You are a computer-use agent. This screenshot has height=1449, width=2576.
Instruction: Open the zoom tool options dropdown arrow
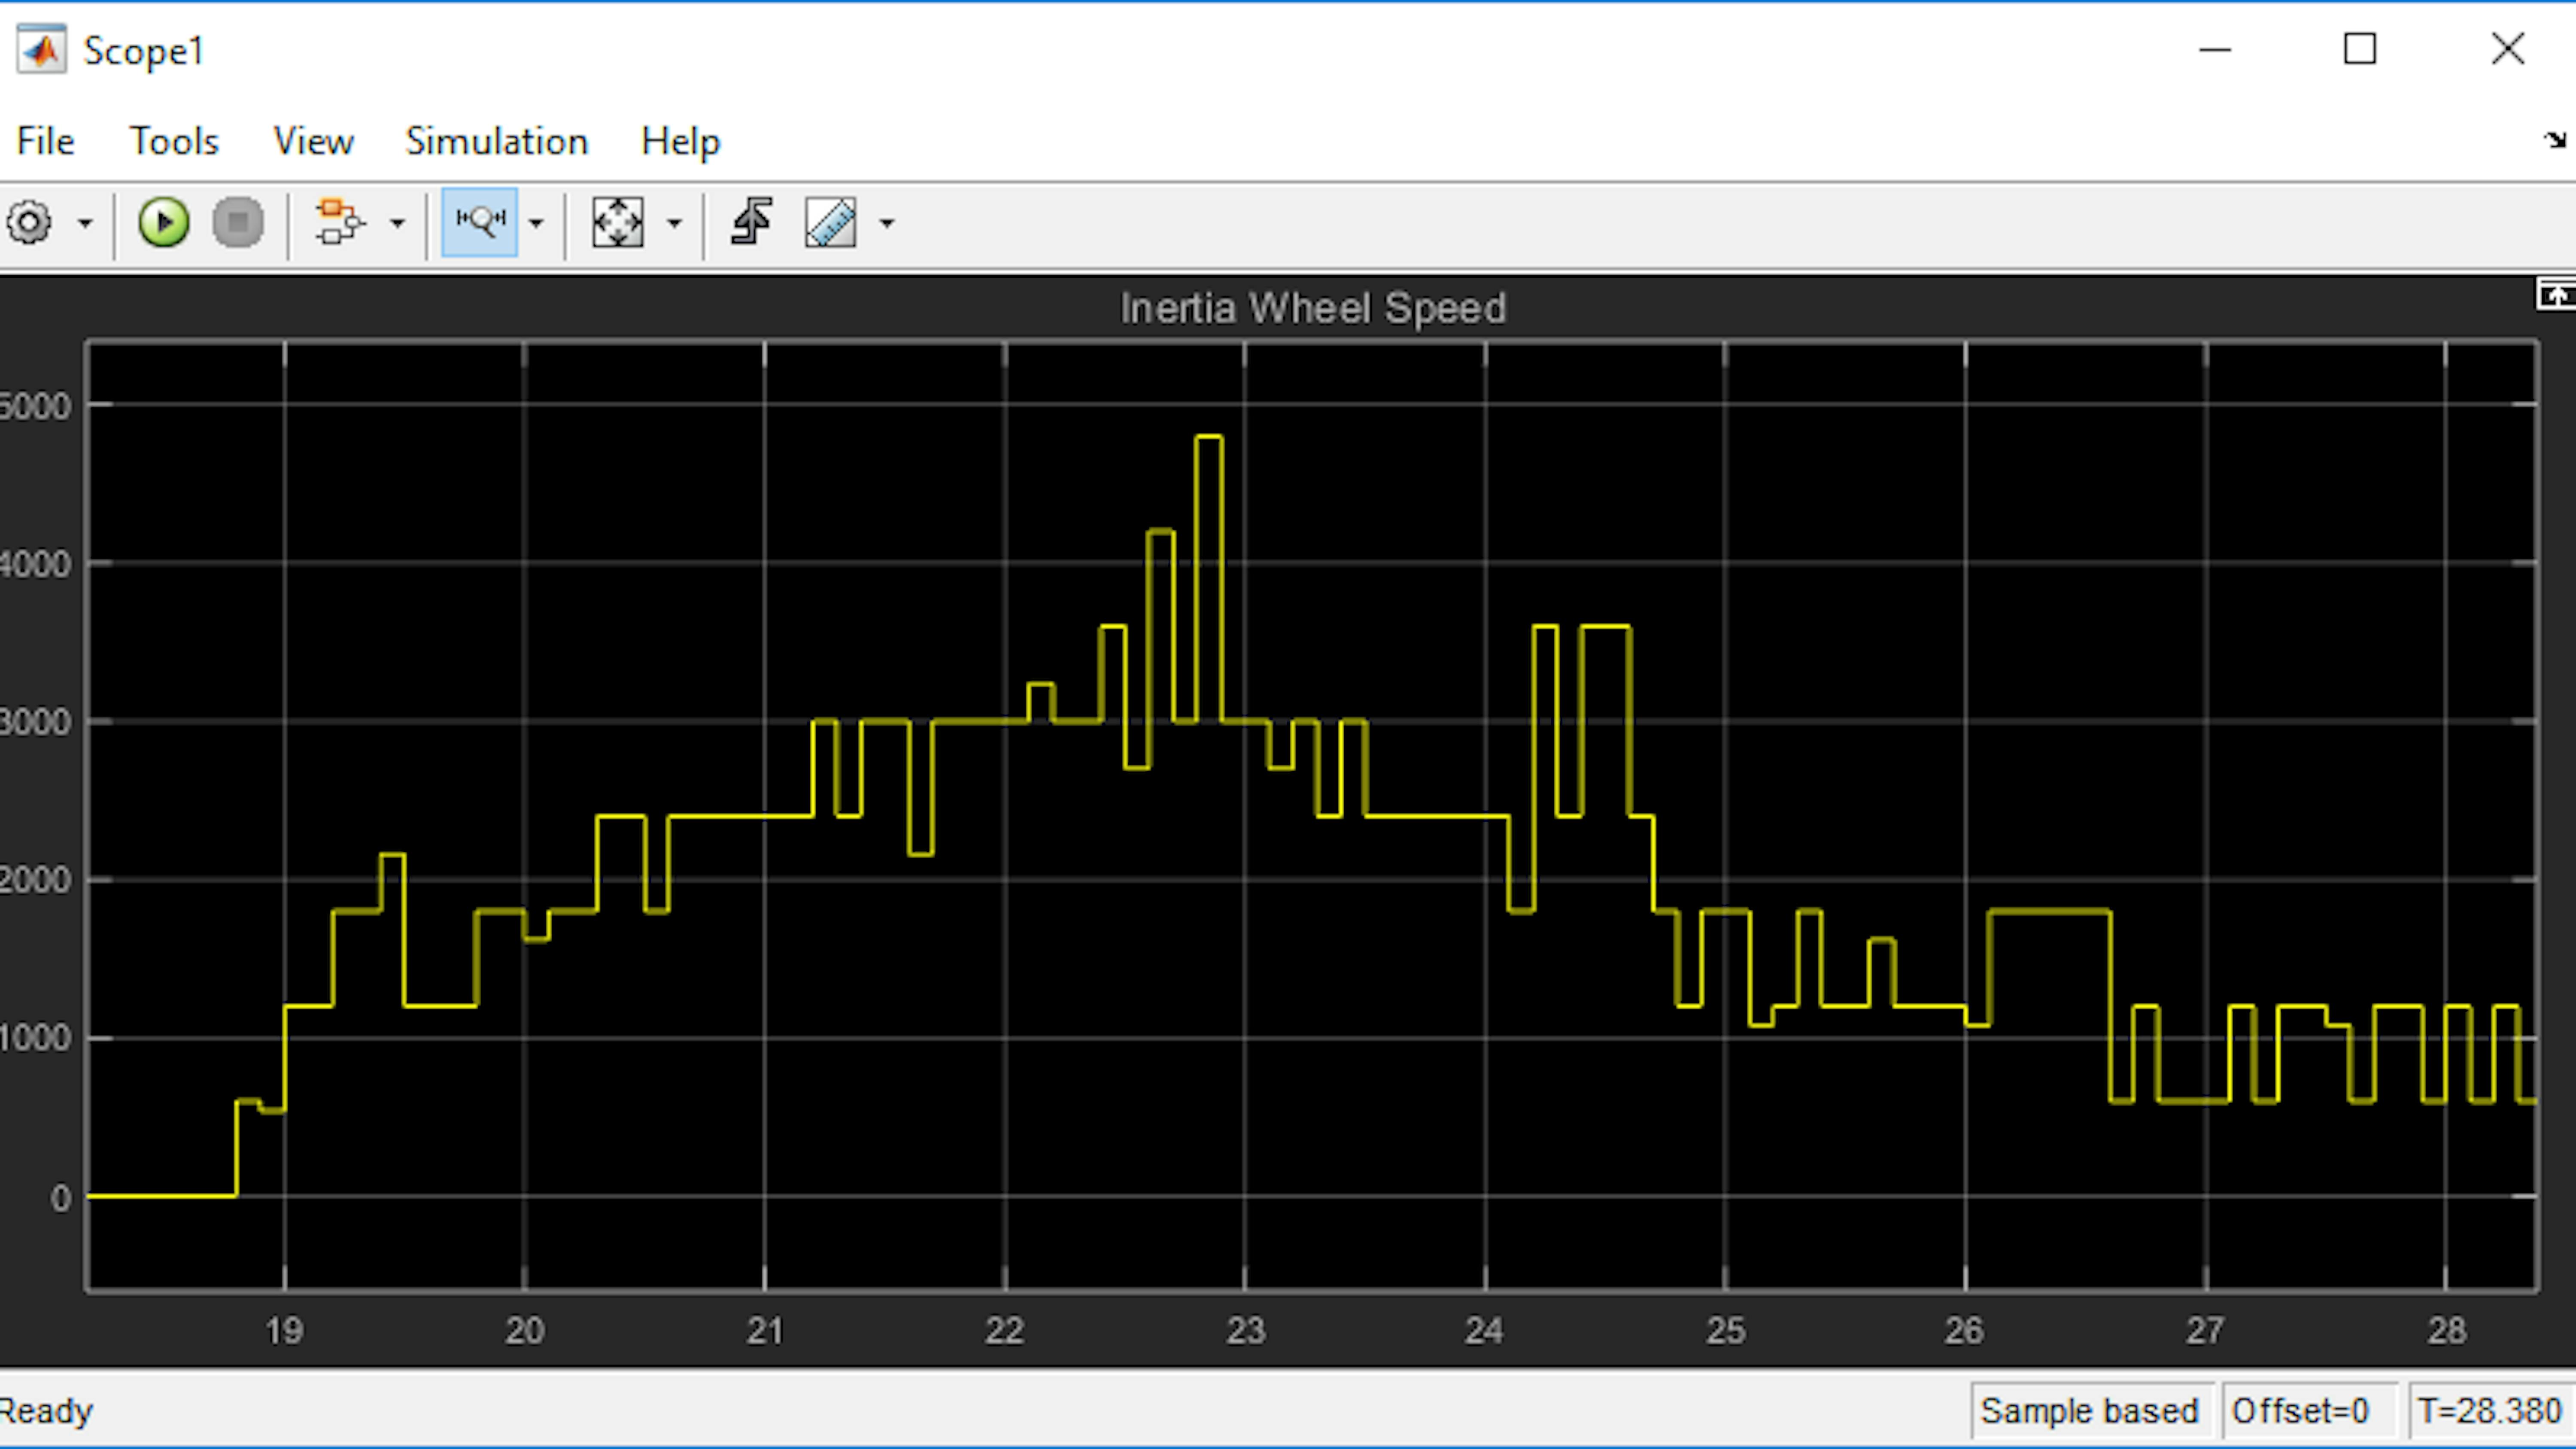pos(536,223)
